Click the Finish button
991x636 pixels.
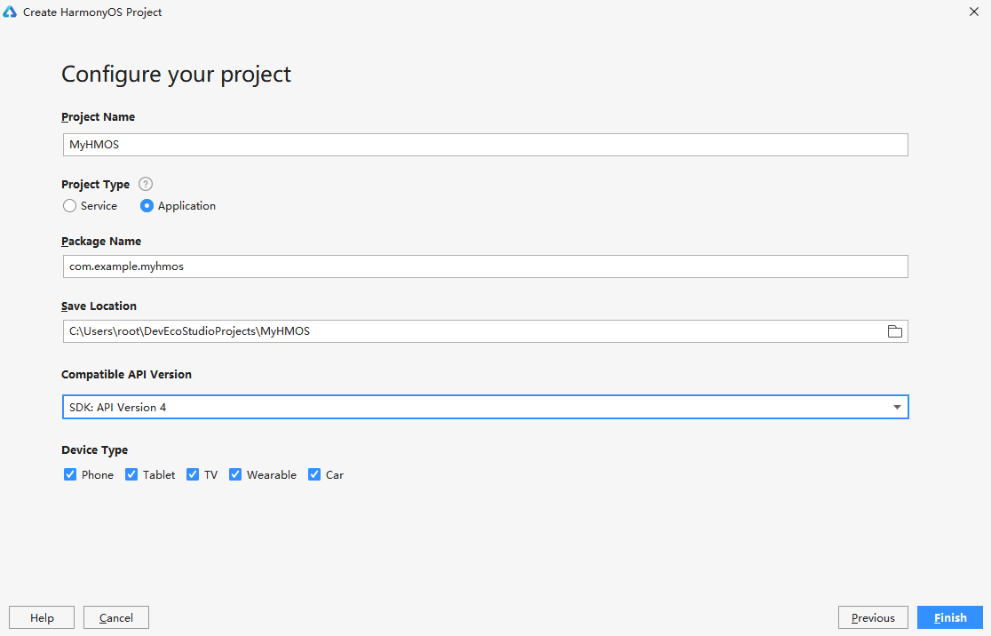950,617
